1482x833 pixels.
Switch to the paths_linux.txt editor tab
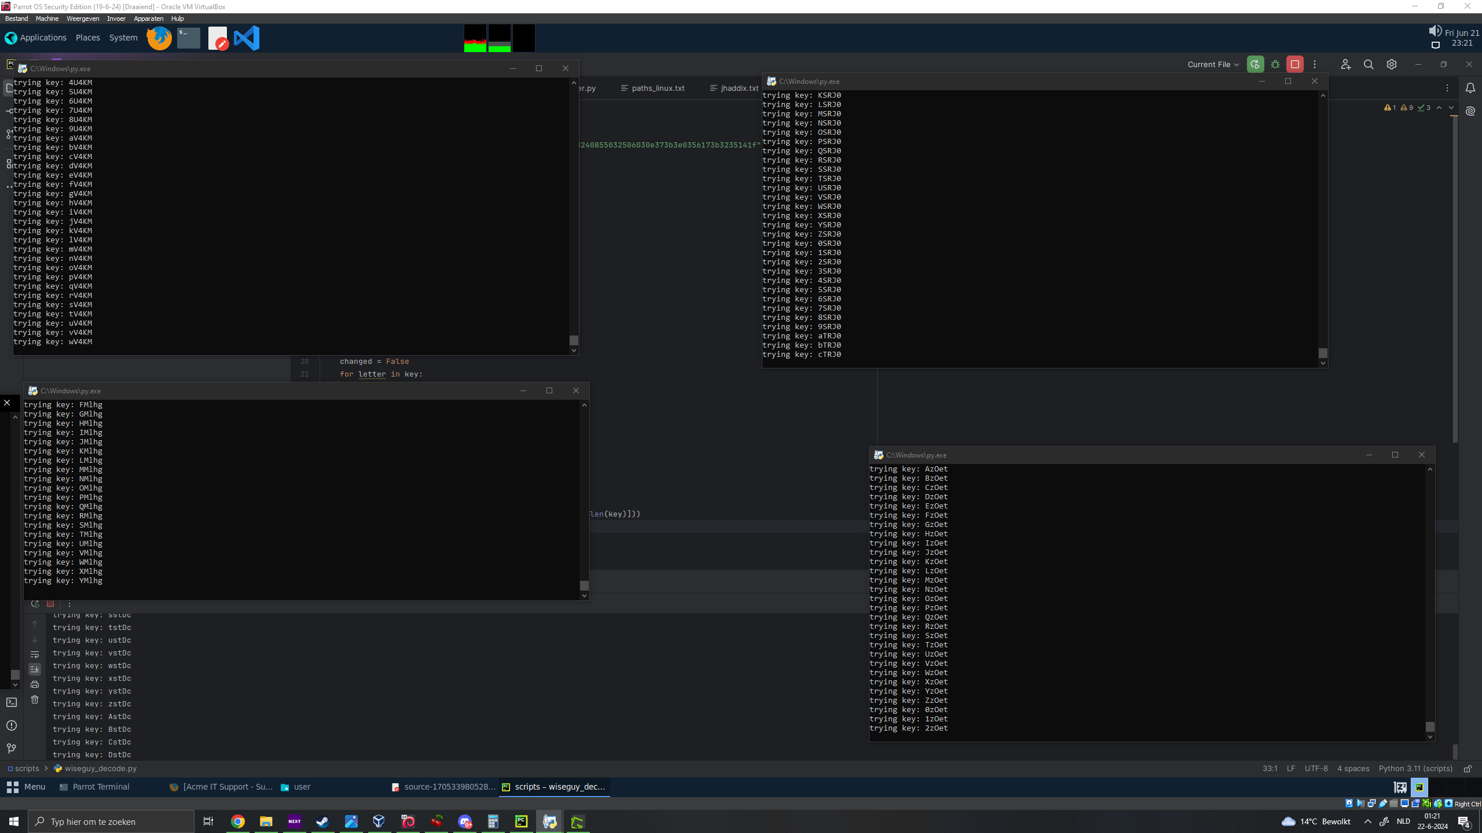658,88
